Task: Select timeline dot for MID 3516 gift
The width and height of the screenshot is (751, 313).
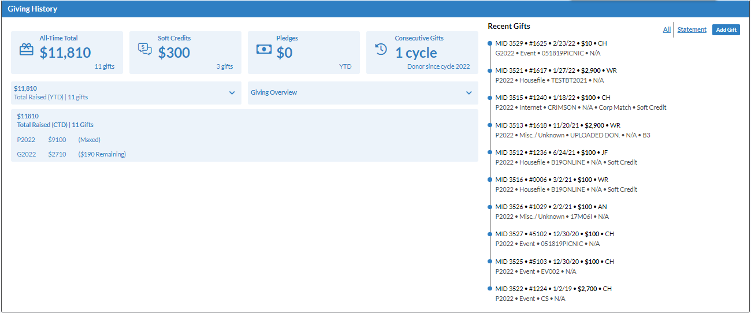Action: click(490, 180)
